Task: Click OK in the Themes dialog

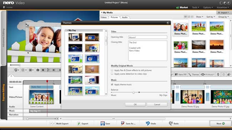Action: click(135, 104)
